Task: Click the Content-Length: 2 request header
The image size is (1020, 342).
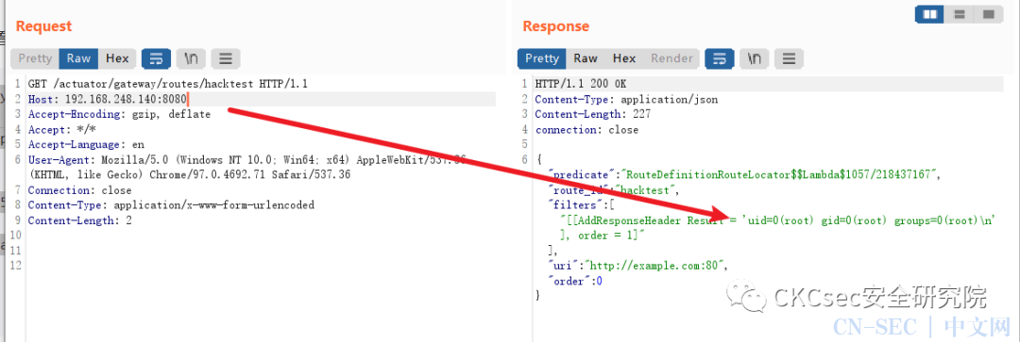Action: pyautogui.click(x=80, y=220)
